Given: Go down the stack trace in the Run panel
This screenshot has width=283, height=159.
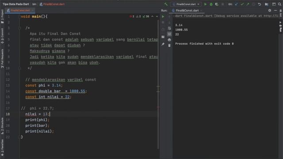Looking at the screenshot, I should coord(169,23).
